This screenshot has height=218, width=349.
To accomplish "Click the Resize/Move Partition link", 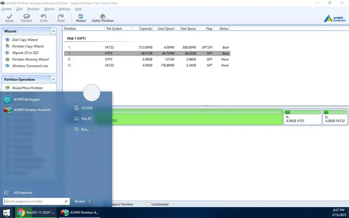I will tap(28, 88).
